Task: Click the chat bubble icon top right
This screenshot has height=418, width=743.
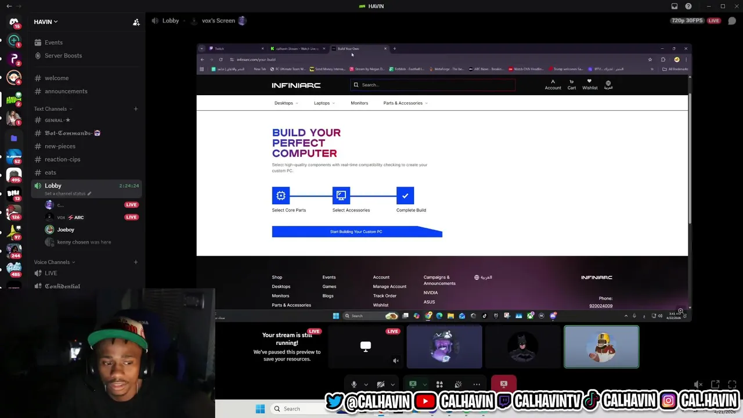Action: pyautogui.click(x=732, y=21)
